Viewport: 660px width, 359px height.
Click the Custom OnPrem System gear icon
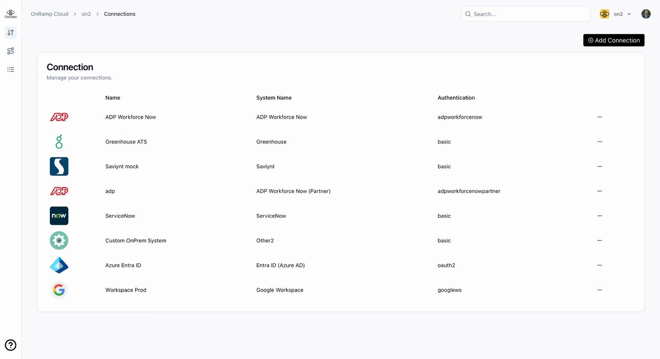point(59,240)
